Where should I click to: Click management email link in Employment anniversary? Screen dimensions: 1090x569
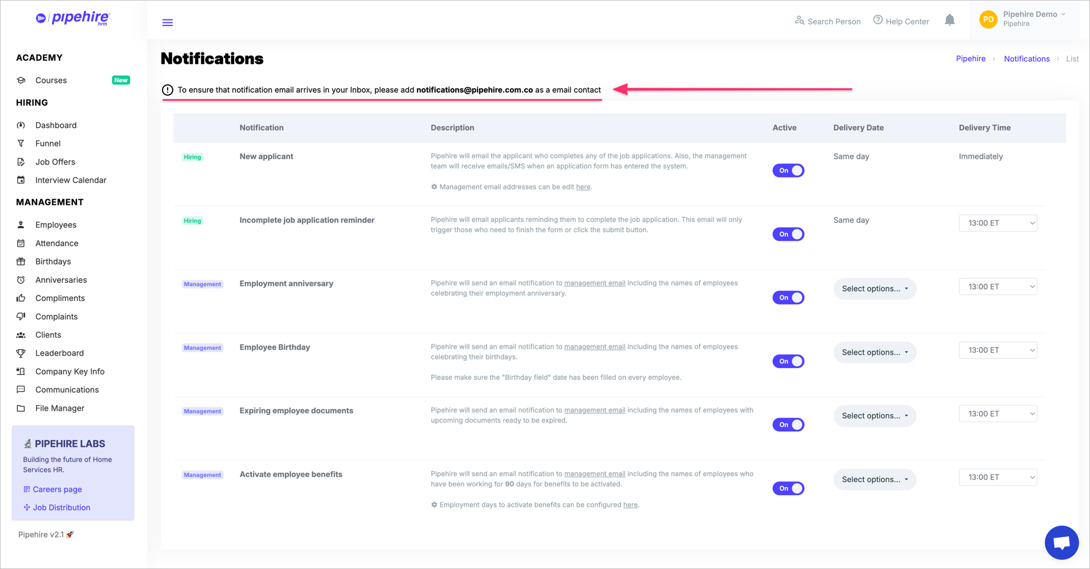coord(594,283)
